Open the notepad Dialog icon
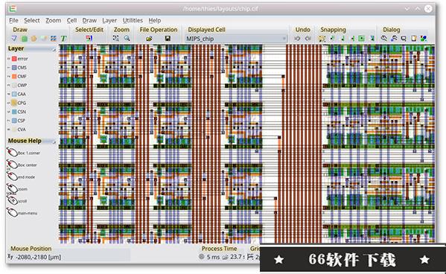446x274 pixels. 414,38
